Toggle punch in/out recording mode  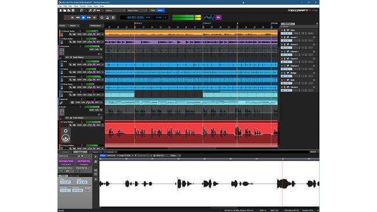coord(113,17)
